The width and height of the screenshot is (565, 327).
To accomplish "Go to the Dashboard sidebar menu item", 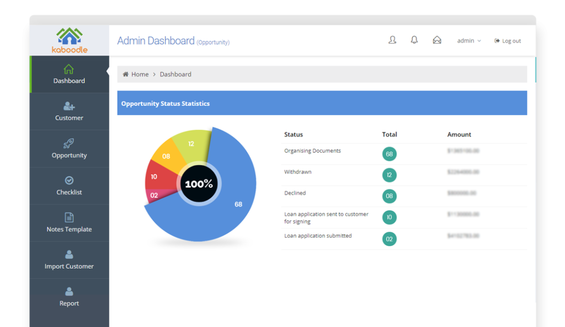I will point(69,74).
